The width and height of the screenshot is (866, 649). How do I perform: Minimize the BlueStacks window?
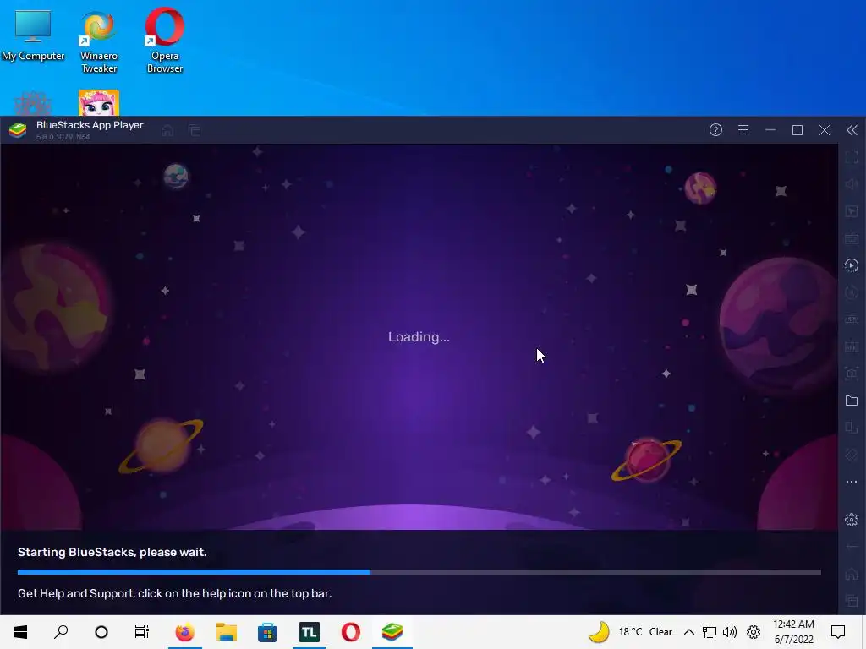[770, 130]
